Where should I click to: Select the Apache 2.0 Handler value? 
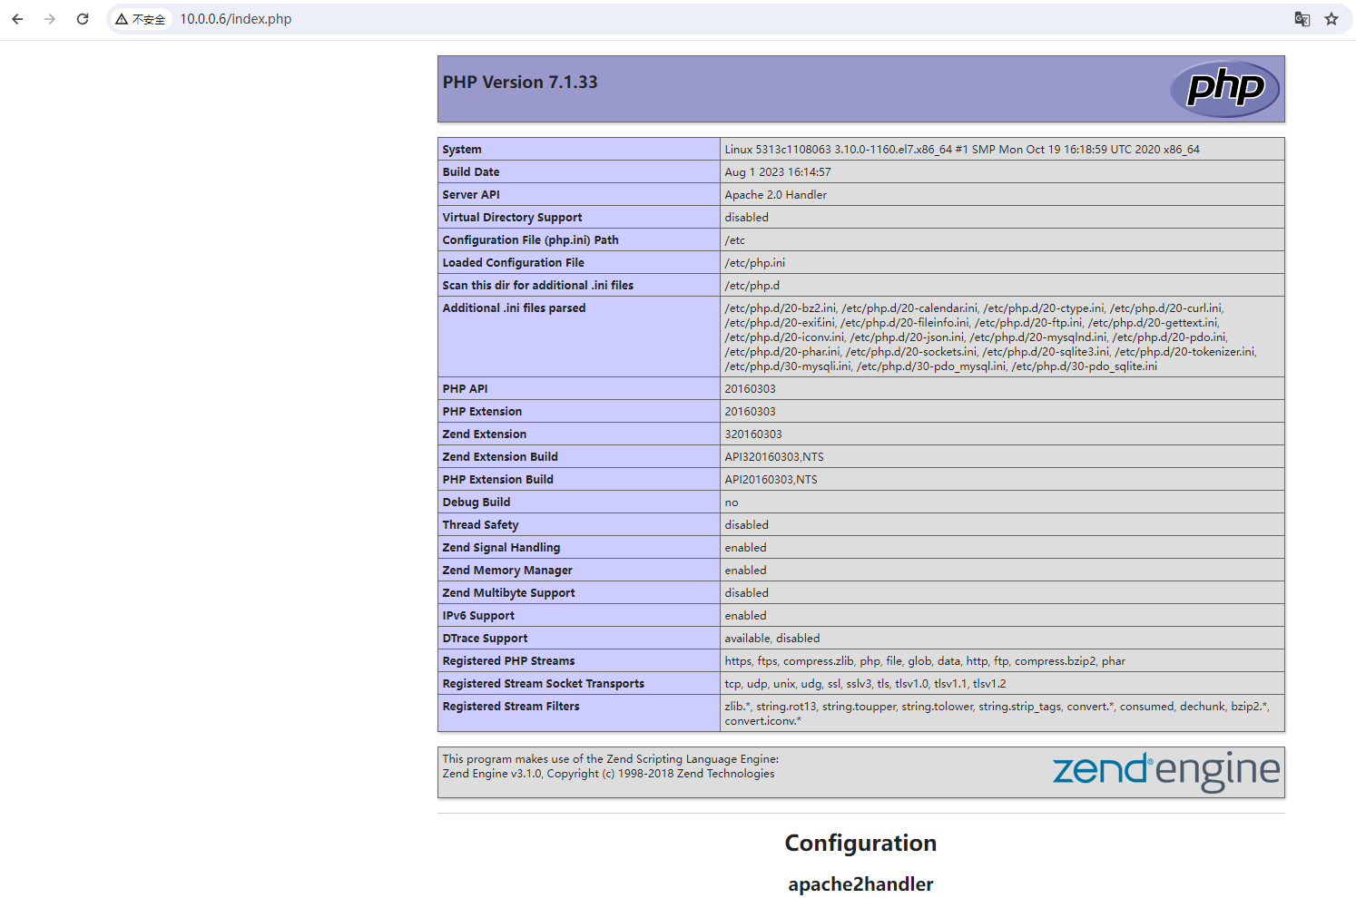(776, 195)
